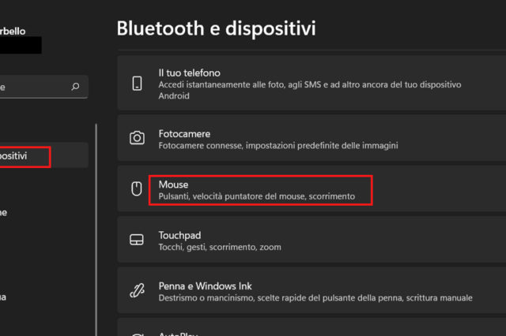Click the Touchpad description Tocchi, gesti, scorrimento, zoom
The height and width of the screenshot is (336, 506).
pyautogui.click(x=219, y=247)
